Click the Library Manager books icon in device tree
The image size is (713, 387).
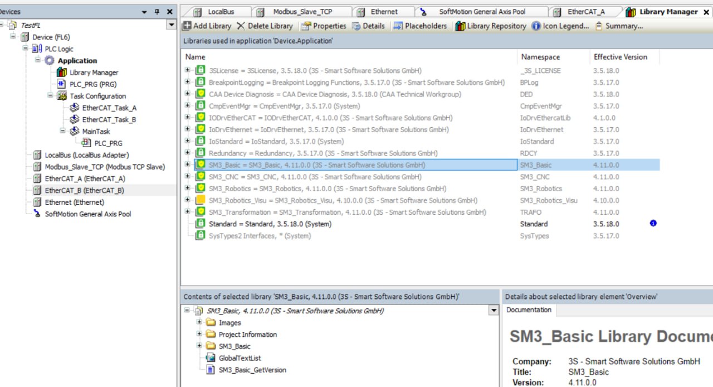[62, 72]
